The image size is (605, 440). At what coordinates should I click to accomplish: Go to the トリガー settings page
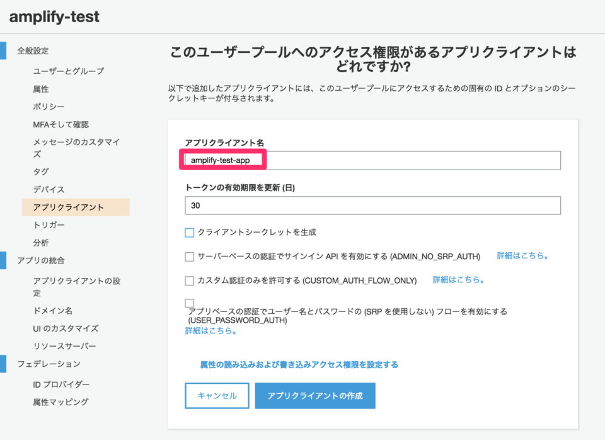pyautogui.click(x=49, y=225)
